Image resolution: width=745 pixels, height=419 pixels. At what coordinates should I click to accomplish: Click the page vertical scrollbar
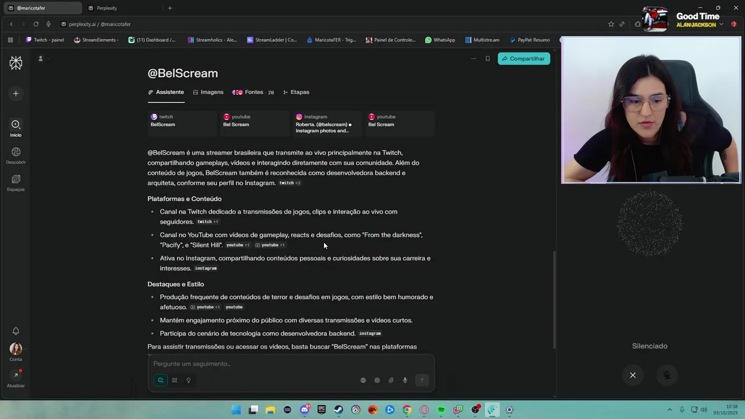554,300
